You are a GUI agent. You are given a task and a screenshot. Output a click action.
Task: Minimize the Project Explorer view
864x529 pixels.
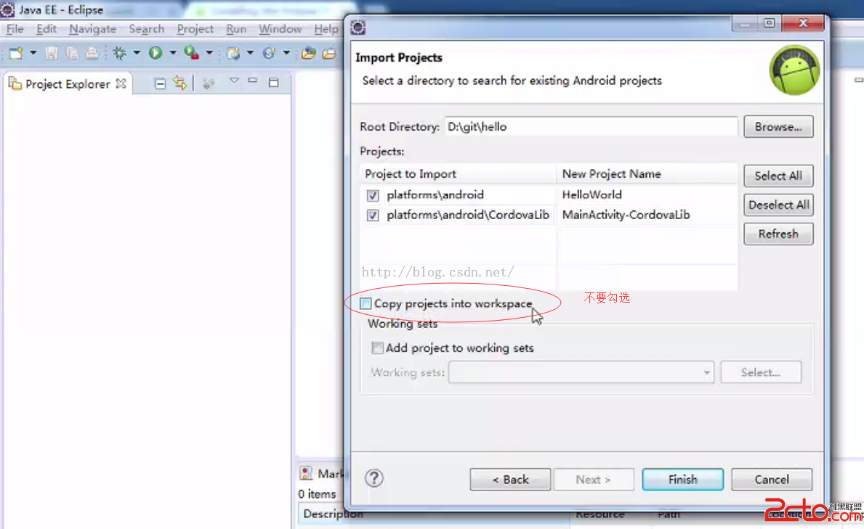(252, 81)
